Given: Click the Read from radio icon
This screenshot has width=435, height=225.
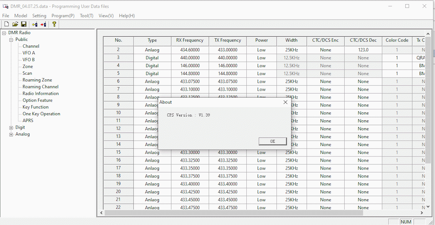Looking at the screenshot, I should pyautogui.click(x=35, y=24).
